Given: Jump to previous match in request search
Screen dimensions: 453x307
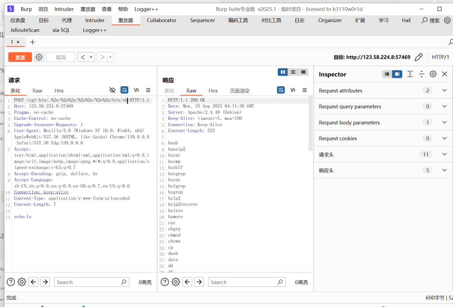Looking at the screenshot, I should [x=34, y=282].
